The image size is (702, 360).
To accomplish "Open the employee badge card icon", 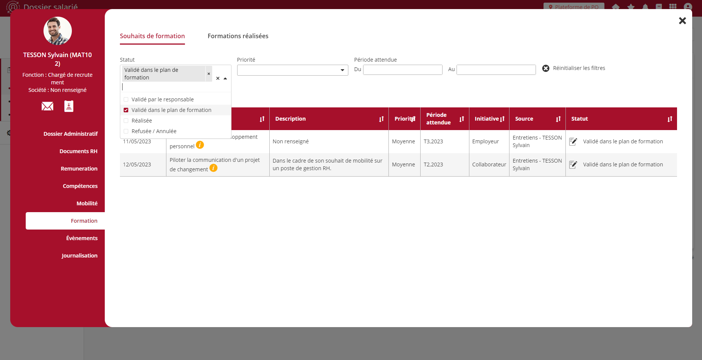I will [x=69, y=106].
